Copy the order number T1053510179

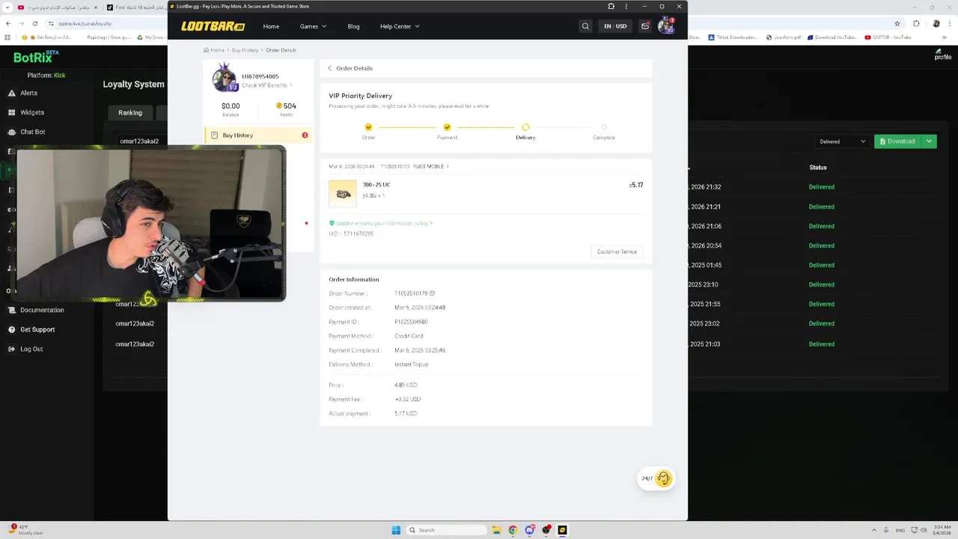pos(433,293)
